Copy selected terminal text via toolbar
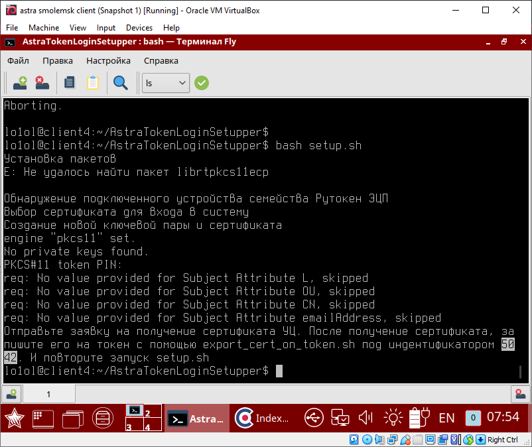This screenshot has height=447, width=532. click(70, 83)
